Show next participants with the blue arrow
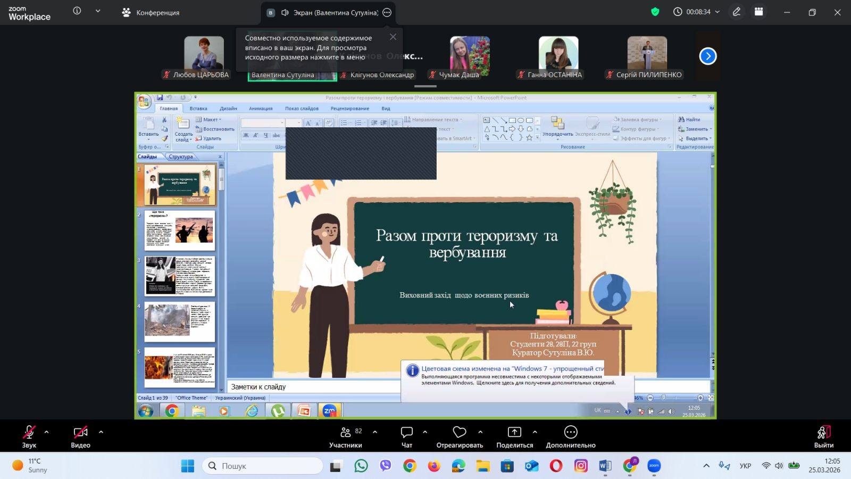This screenshot has height=479, width=851. tap(708, 56)
